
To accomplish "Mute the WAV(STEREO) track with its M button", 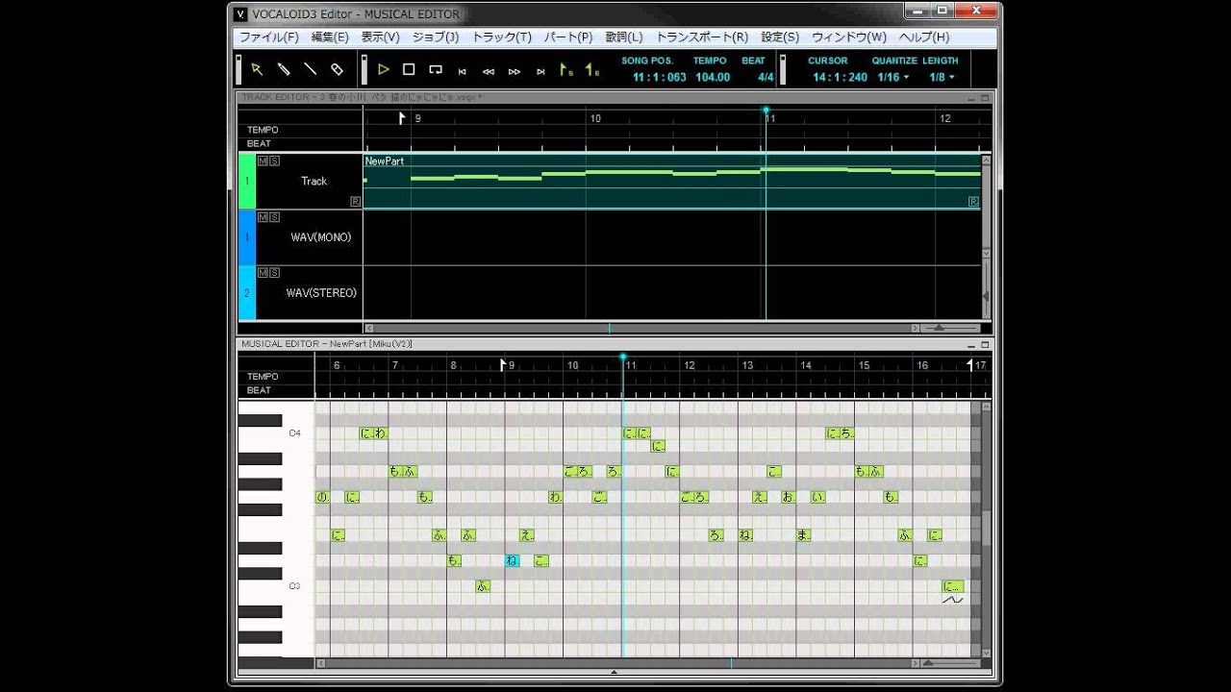I will pyautogui.click(x=264, y=272).
